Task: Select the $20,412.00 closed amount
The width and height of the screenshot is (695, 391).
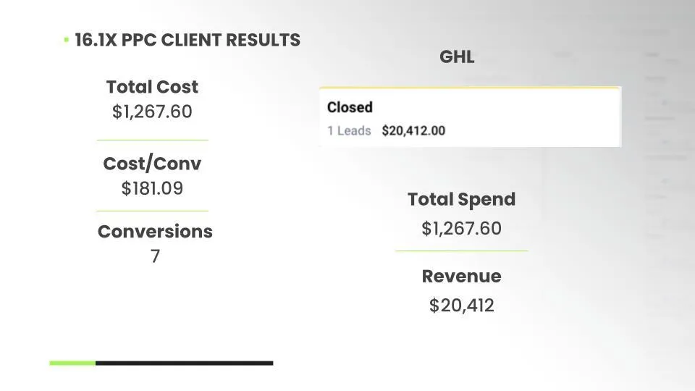Action: (413, 131)
